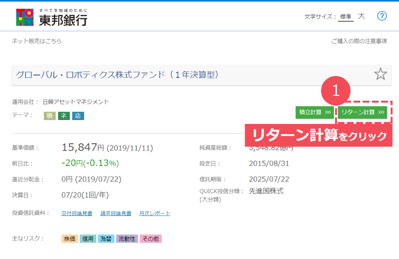
Task: Click the QUICK投信分類 label
Action: coord(222,191)
